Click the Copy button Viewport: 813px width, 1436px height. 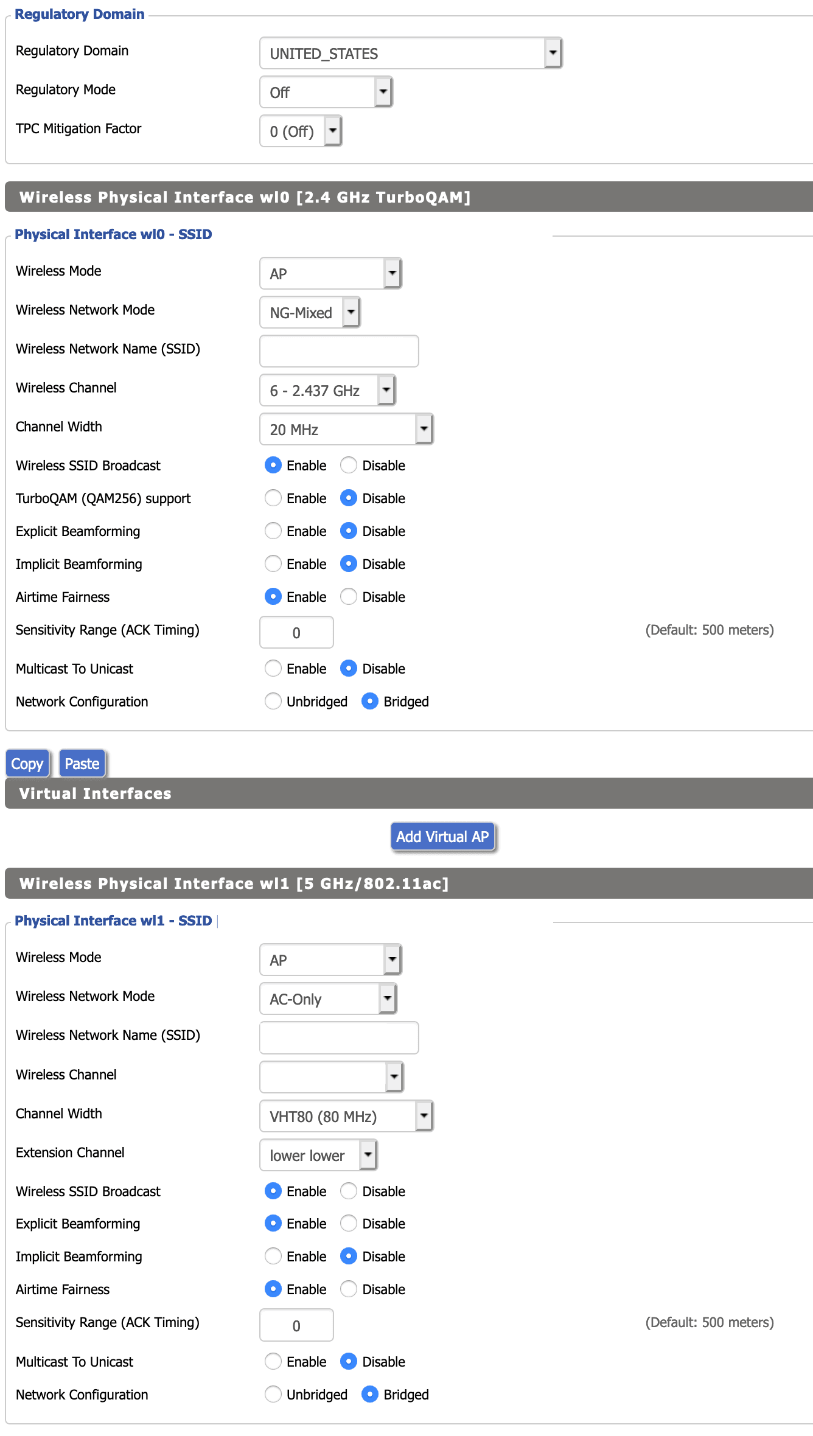(27, 764)
